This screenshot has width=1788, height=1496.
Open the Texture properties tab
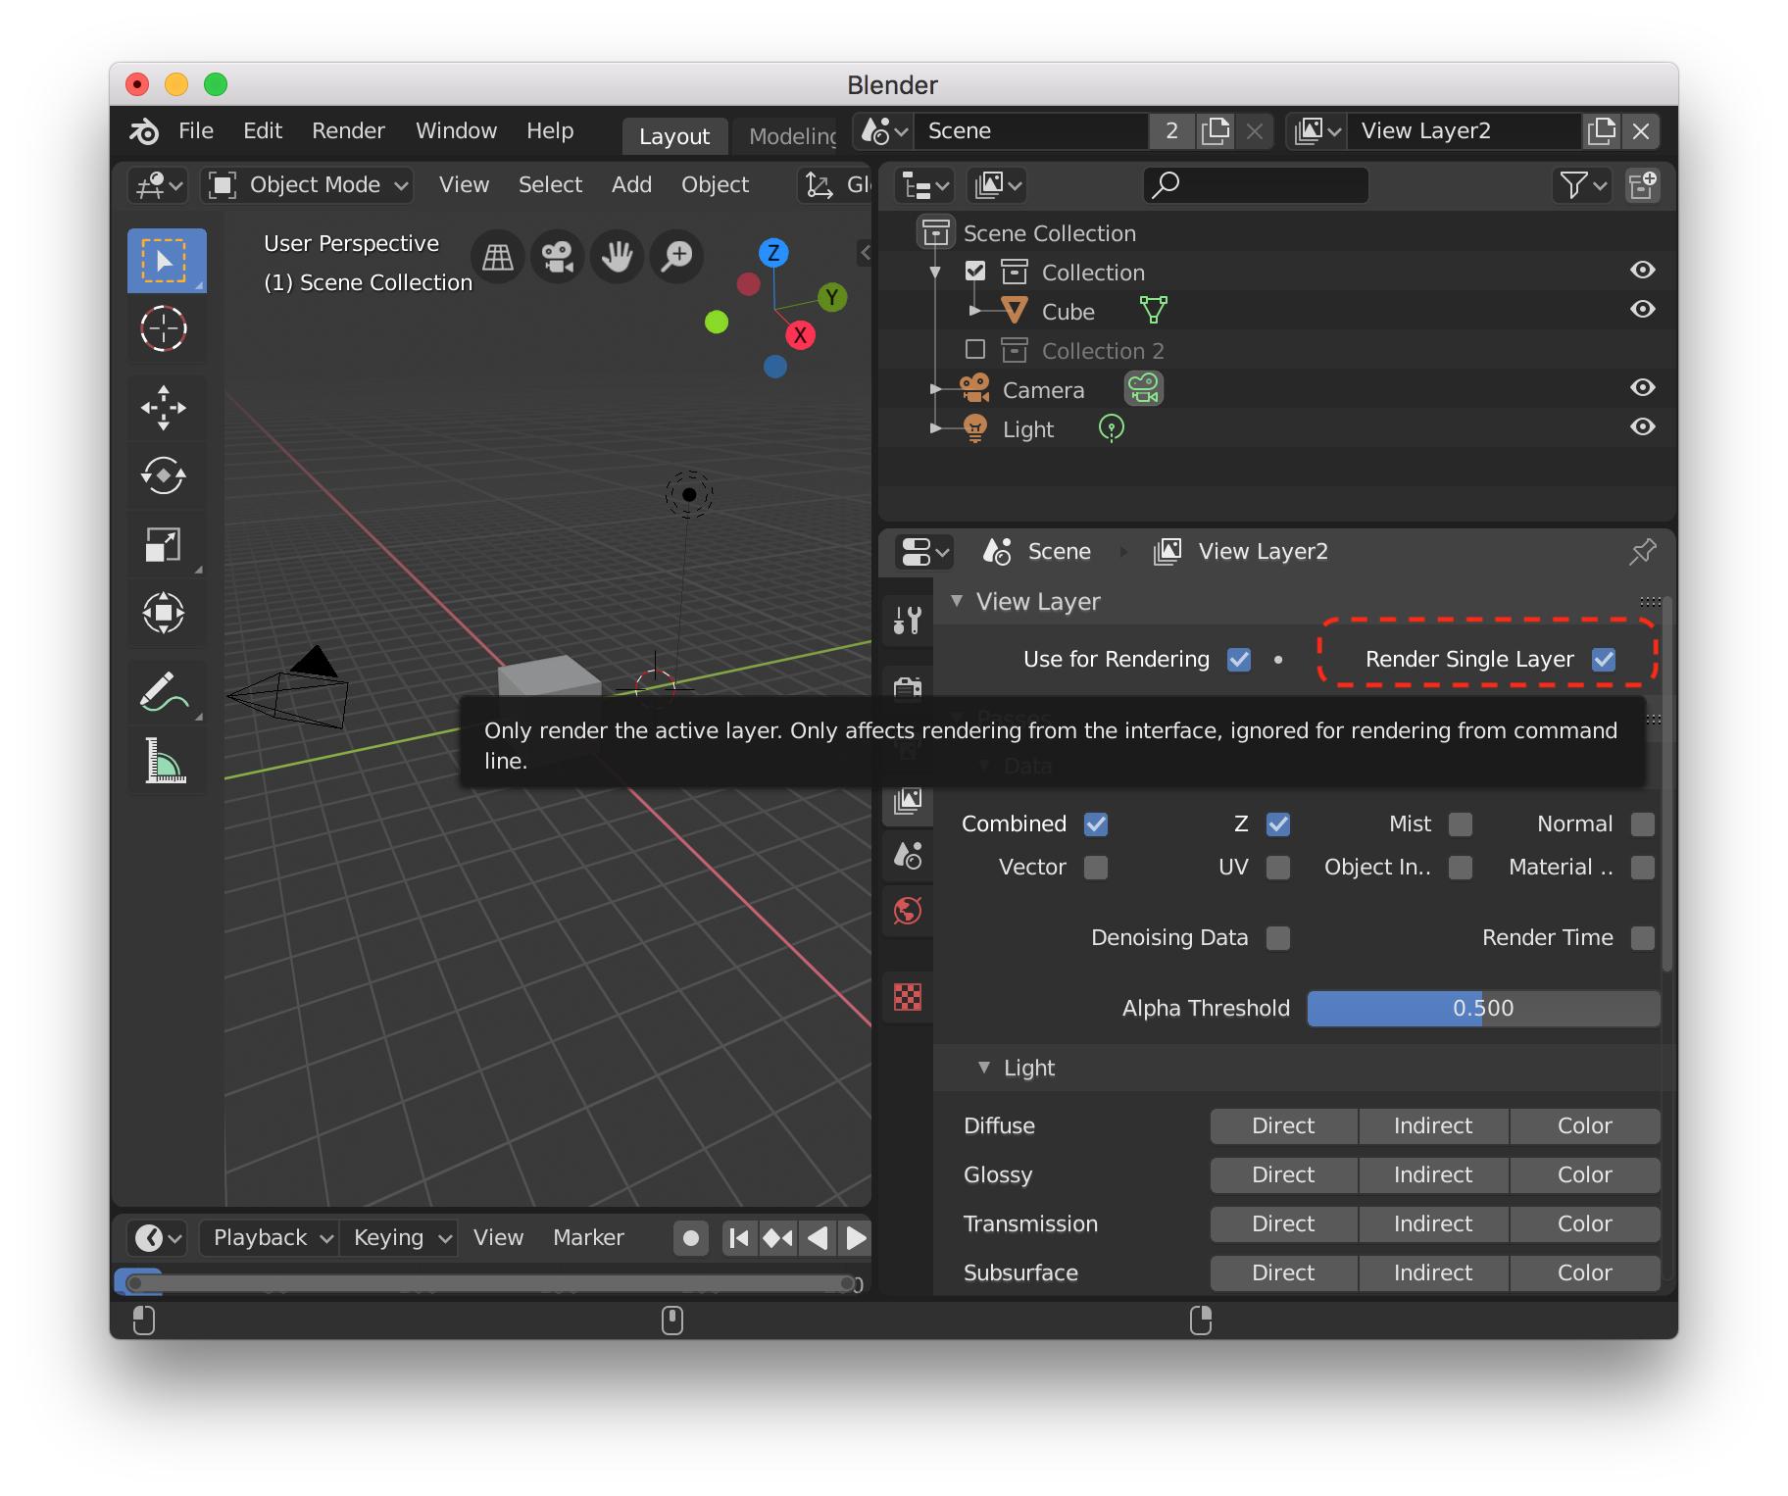(908, 997)
